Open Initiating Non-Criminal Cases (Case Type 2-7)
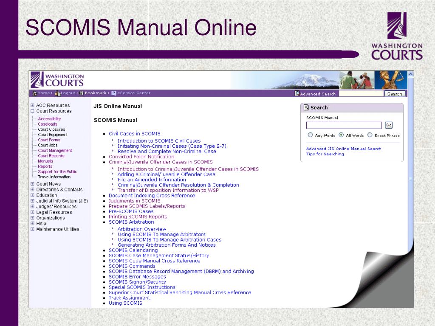This screenshot has height=326, width=435. 172,146
